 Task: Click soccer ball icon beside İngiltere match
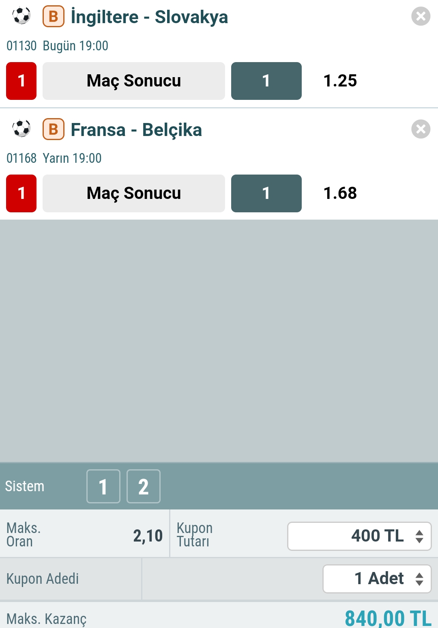coord(21,16)
